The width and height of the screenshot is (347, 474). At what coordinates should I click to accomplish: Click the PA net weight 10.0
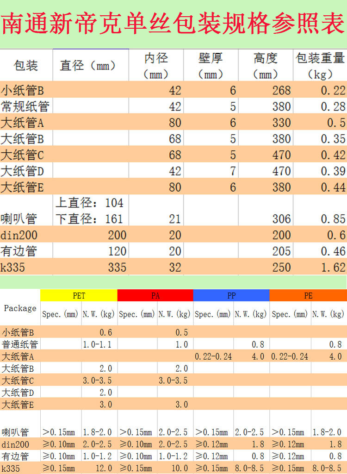coord(180,468)
